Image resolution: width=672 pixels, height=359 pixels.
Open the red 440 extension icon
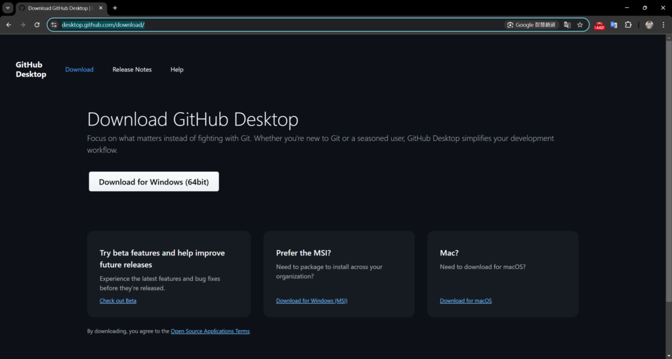599,26
